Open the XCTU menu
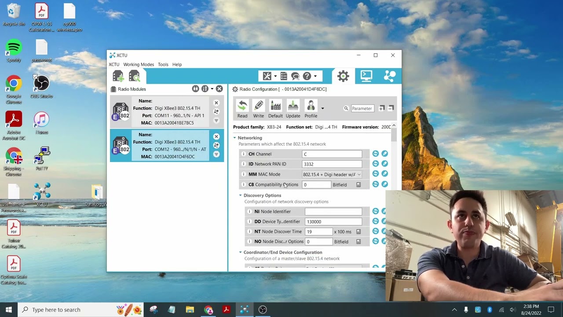Viewport: 563px width, 317px height. click(114, 64)
